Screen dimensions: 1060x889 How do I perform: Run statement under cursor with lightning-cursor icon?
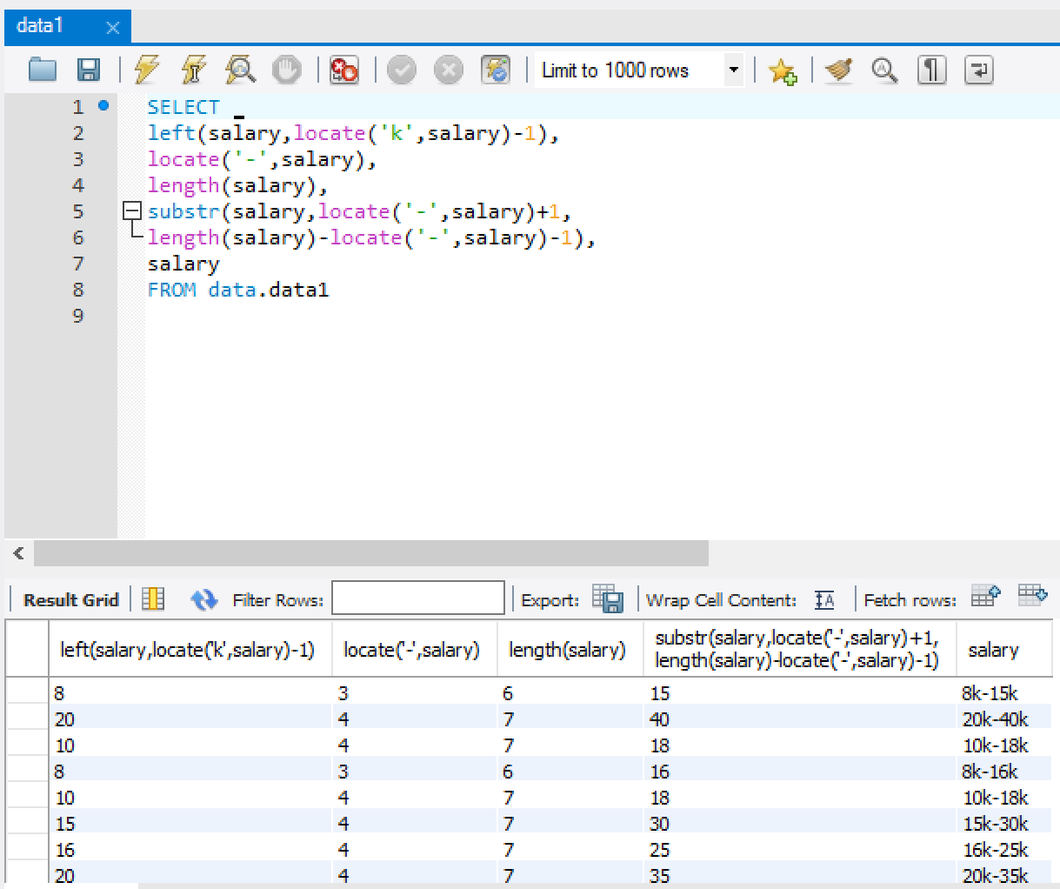[x=193, y=70]
